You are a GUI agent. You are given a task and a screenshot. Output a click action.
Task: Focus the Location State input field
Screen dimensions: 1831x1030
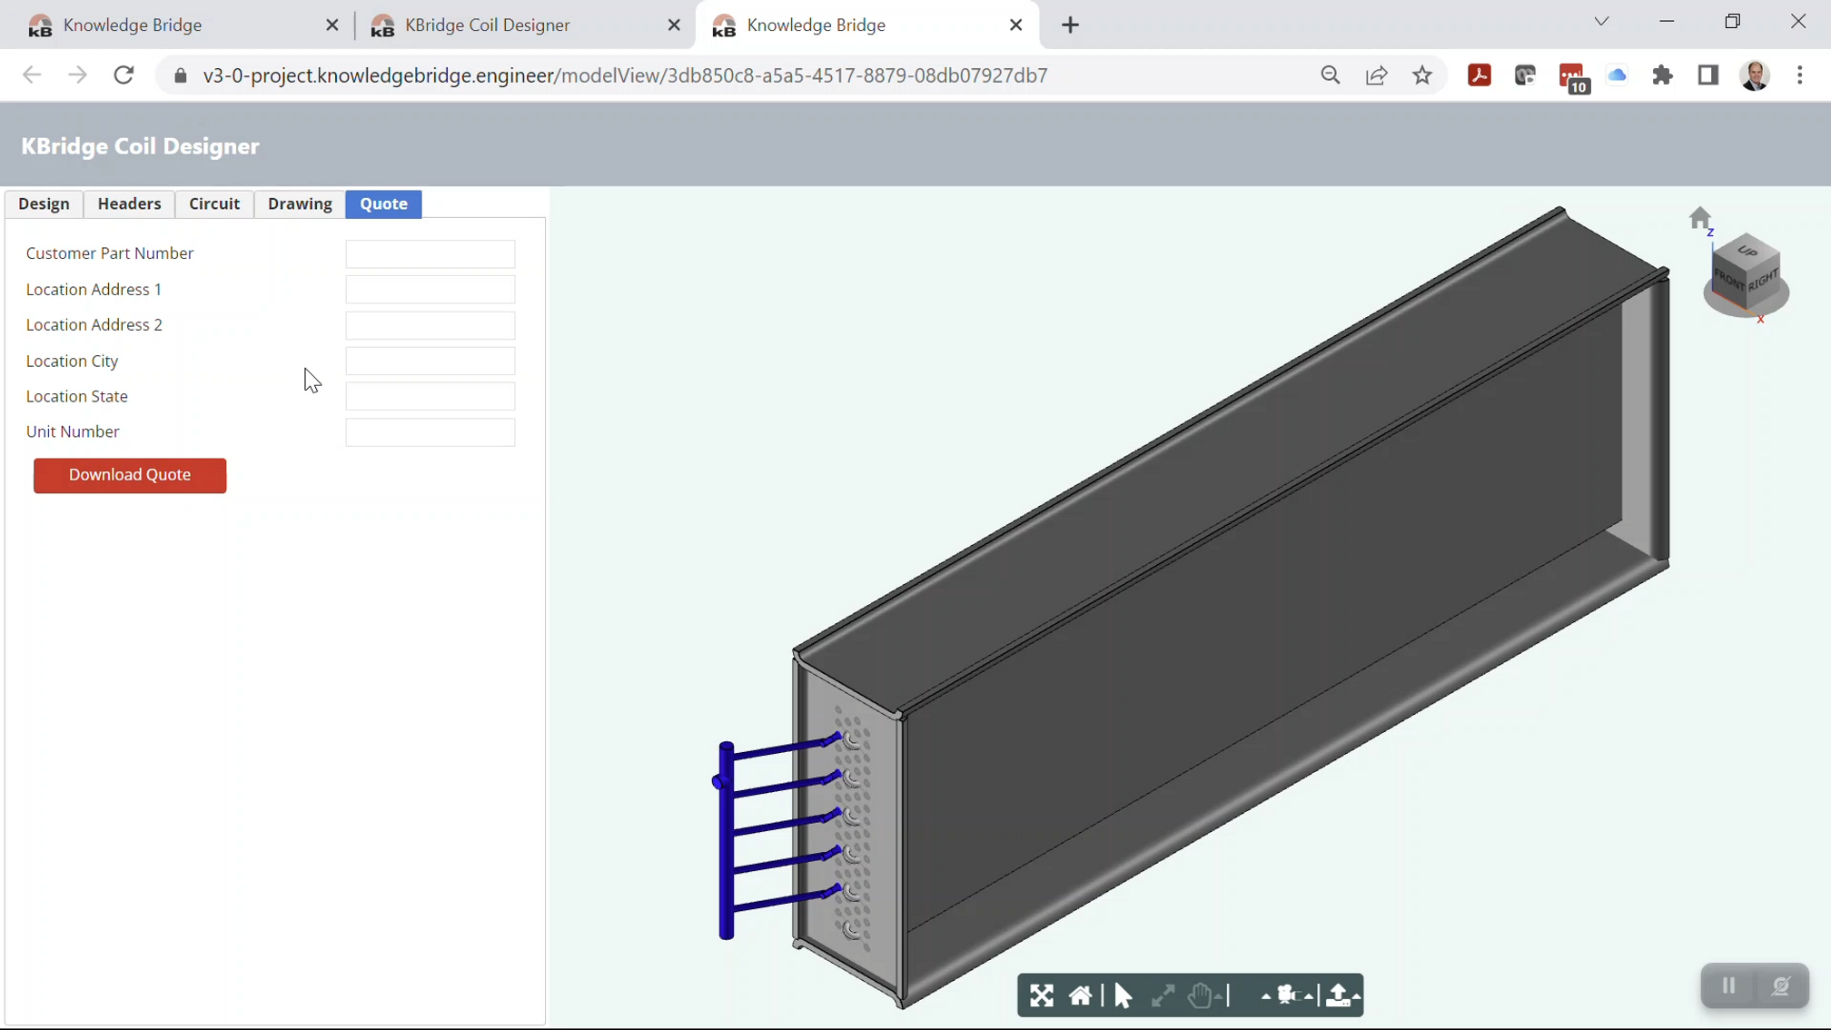(x=431, y=396)
